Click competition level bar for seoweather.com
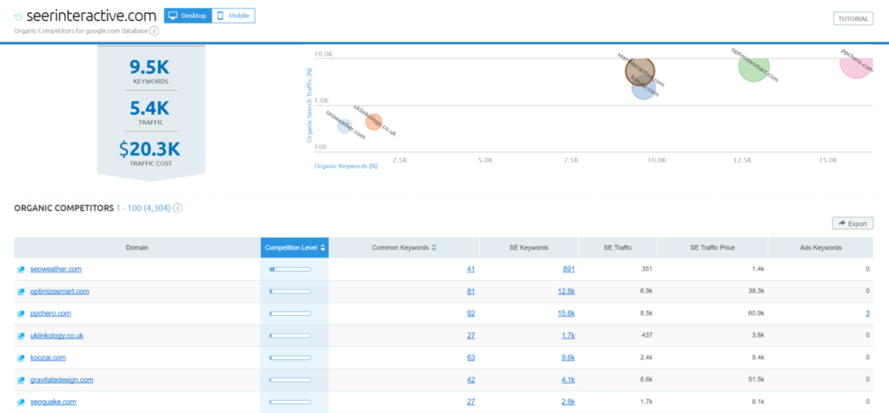 click(x=290, y=270)
